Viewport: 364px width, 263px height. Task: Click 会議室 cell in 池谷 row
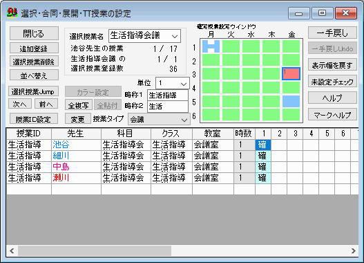[213, 145]
